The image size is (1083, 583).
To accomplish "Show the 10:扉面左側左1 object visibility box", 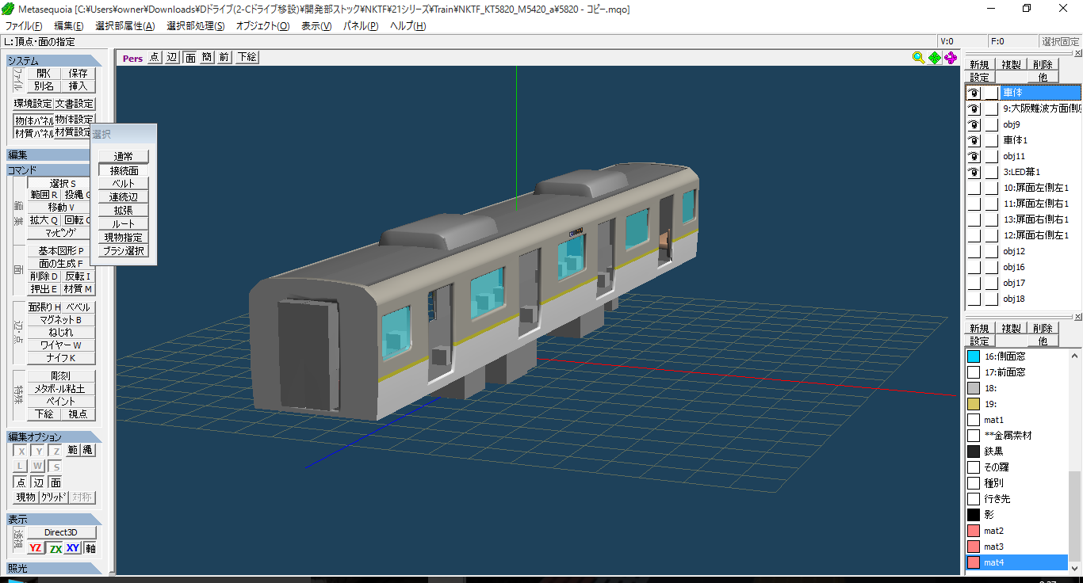I will (974, 188).
